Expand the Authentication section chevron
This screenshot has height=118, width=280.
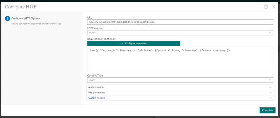(271, 87)
